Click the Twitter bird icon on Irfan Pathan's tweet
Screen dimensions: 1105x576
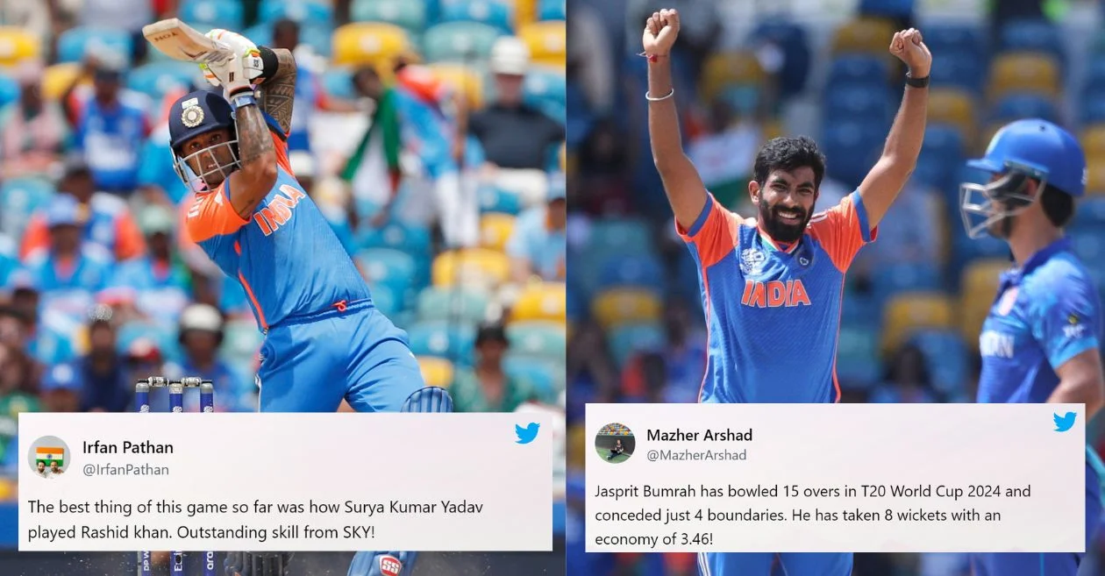pos(527,433)
